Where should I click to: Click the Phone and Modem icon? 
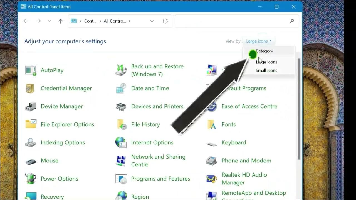coord(211,161)
